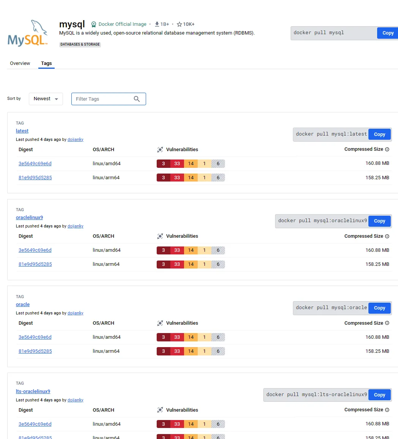Viewport: 398px width, 439px height.
Task: Click Compressed Size info icon in oracle card
Action: click(387, 323)
